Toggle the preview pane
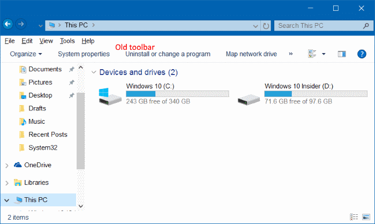The image size is (375, 224). click(x=342, y=54)
